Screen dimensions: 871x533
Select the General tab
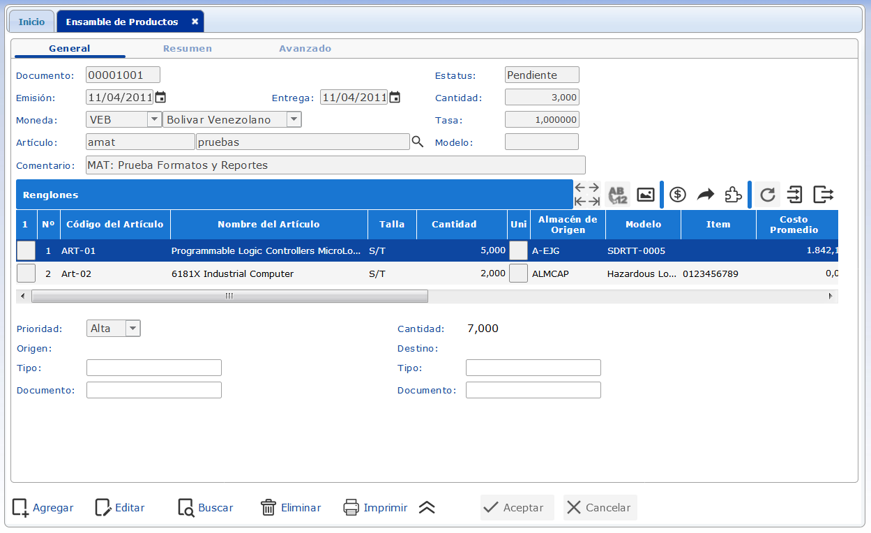[x=70, y=49]
